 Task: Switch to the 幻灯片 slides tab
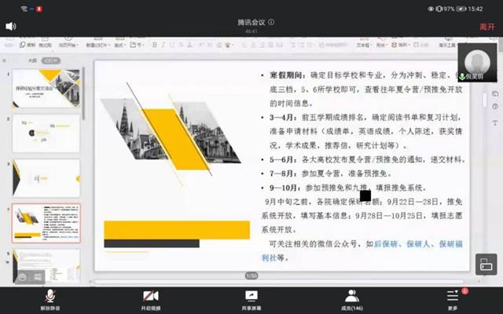click(x=50, y=60)
